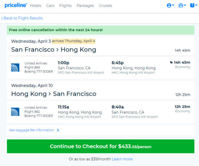Click the back arrow before Flight Results
Image resolution: width=199 pixels, height=166 pixels.
click(2, 18)
